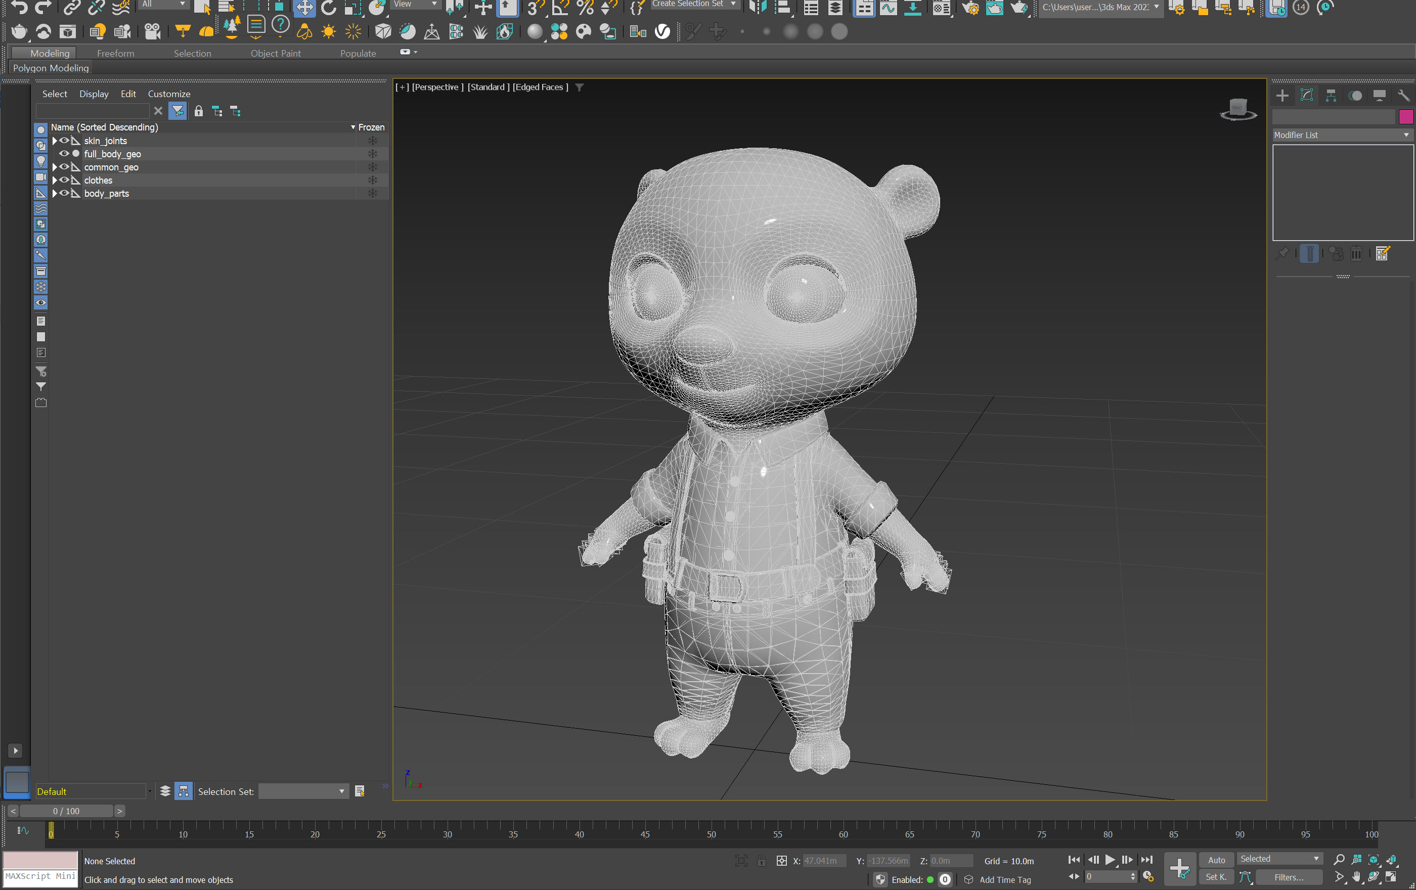Open the Customize menu in Scene Explorer
The image size is (1416, 890).
(169, 94)
